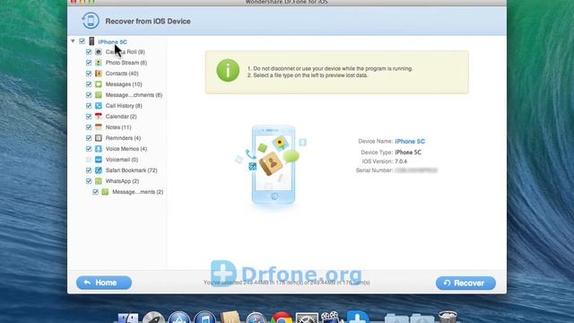This screenshot has width=574, height=323.
Task: Select "Camera Roll (9)" label
Action: click(126, 52)
